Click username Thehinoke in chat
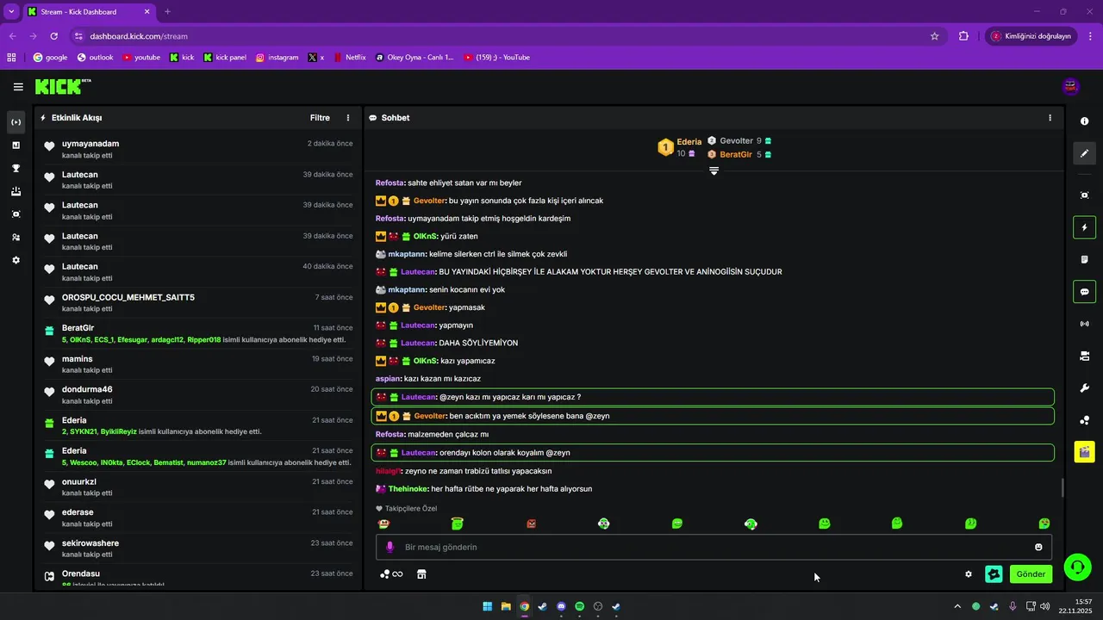 408,489
